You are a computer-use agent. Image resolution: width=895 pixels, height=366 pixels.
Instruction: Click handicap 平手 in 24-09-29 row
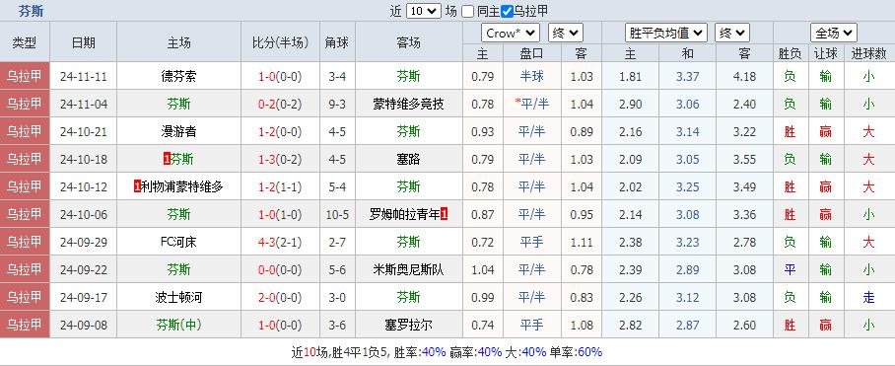532,242
